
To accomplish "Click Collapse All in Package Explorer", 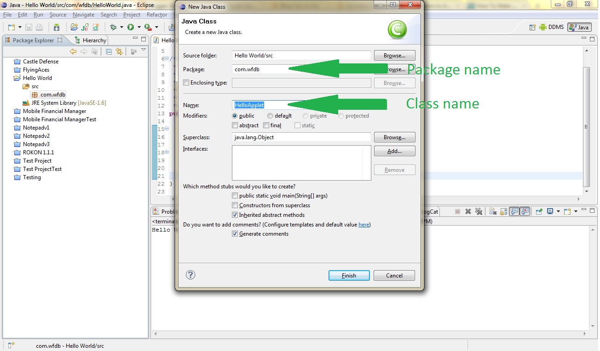I will 109,51.
